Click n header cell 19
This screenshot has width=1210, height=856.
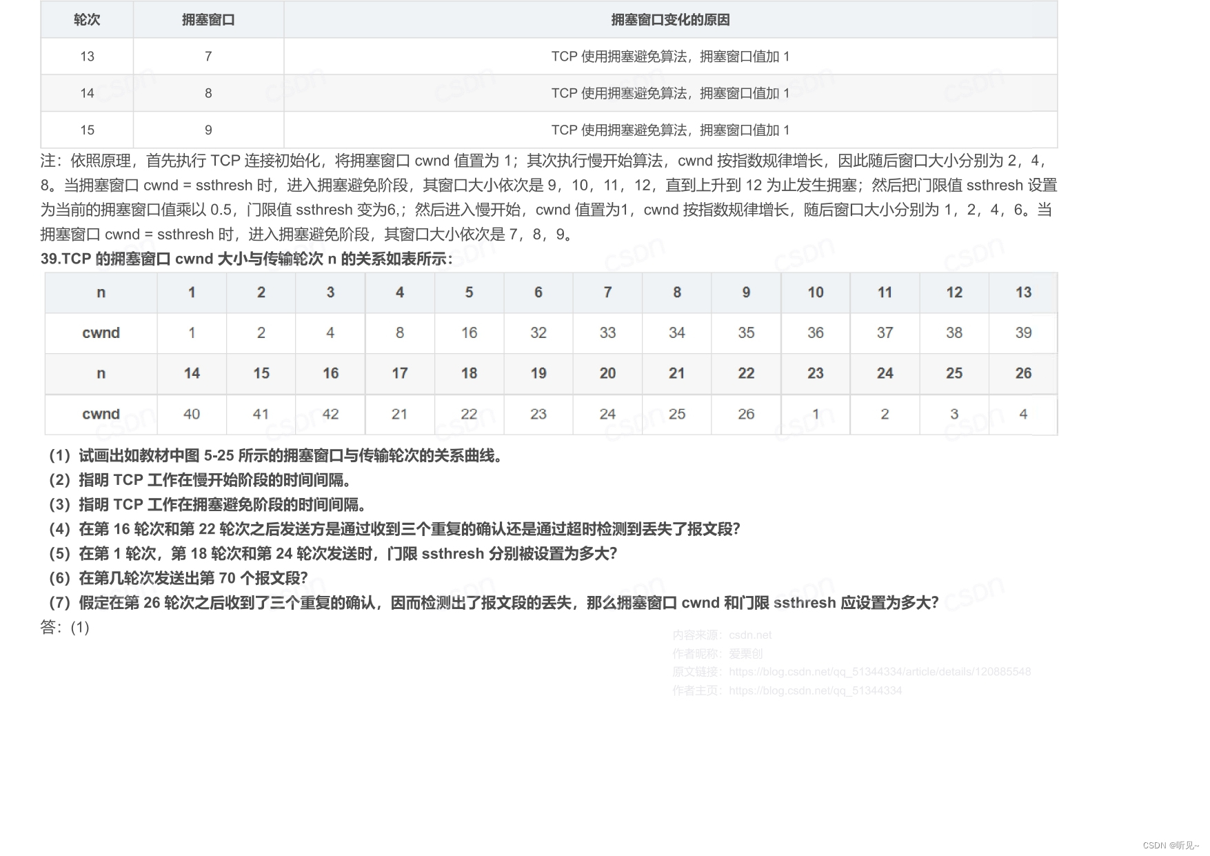pyautogui.click(x=538, y=373)
